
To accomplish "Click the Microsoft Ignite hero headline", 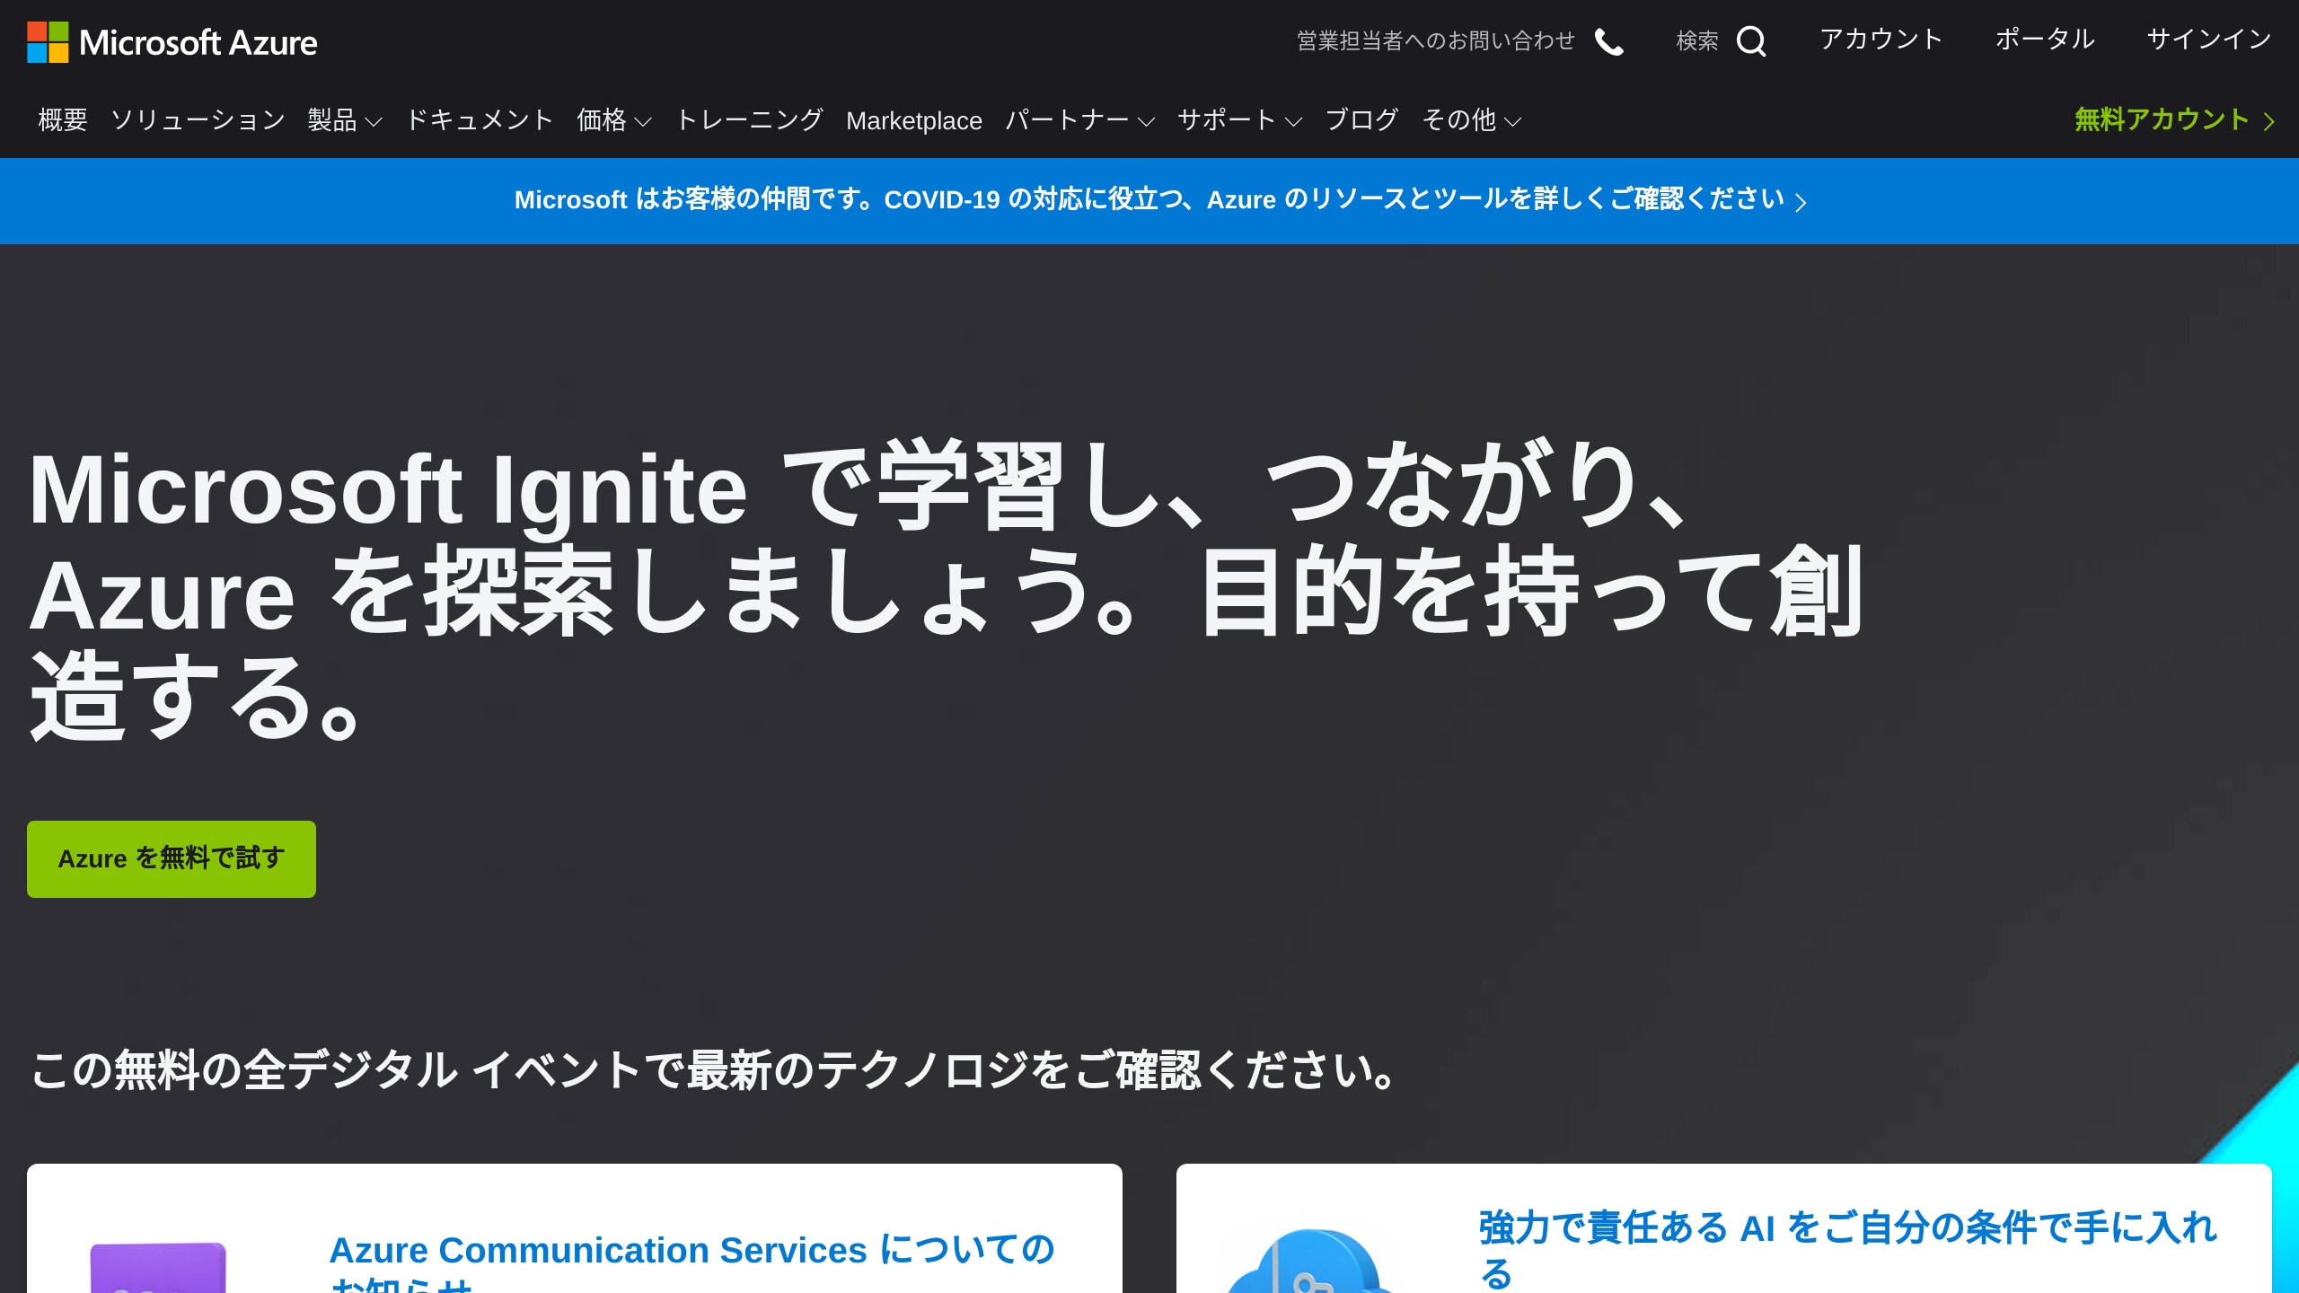I will (x=947, y=593).
